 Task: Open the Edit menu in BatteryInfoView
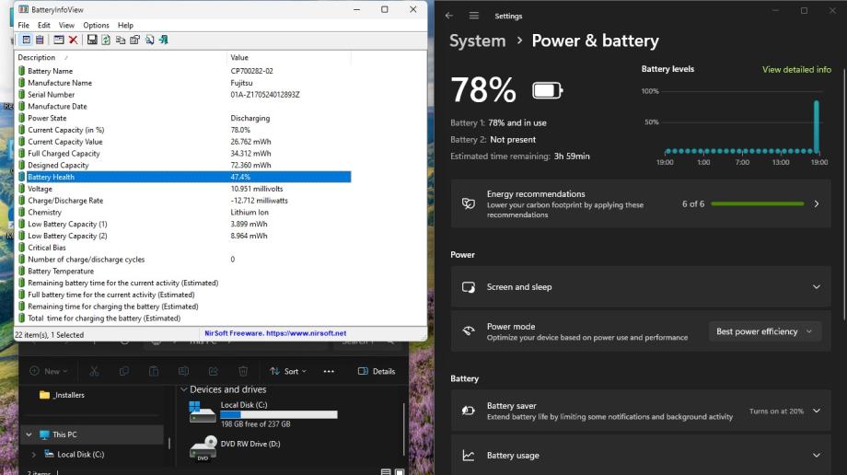(44, 25)
